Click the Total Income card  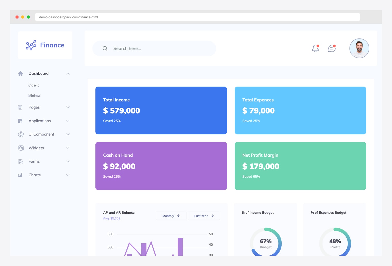tap(161, 110)
